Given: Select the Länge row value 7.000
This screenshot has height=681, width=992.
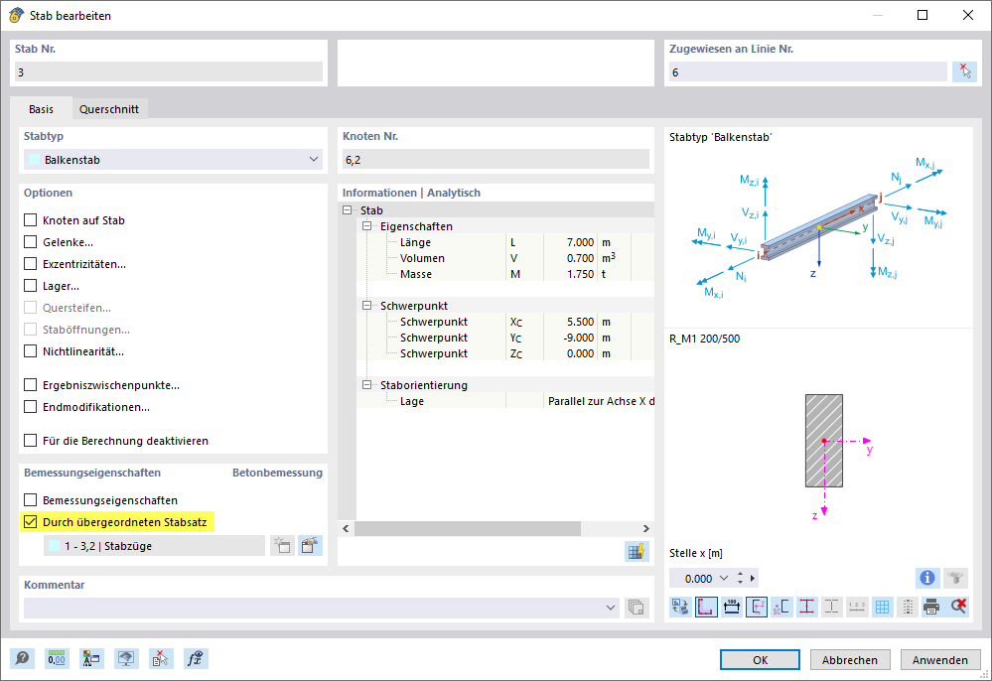Looking at the screenshot, I should 580,242.
